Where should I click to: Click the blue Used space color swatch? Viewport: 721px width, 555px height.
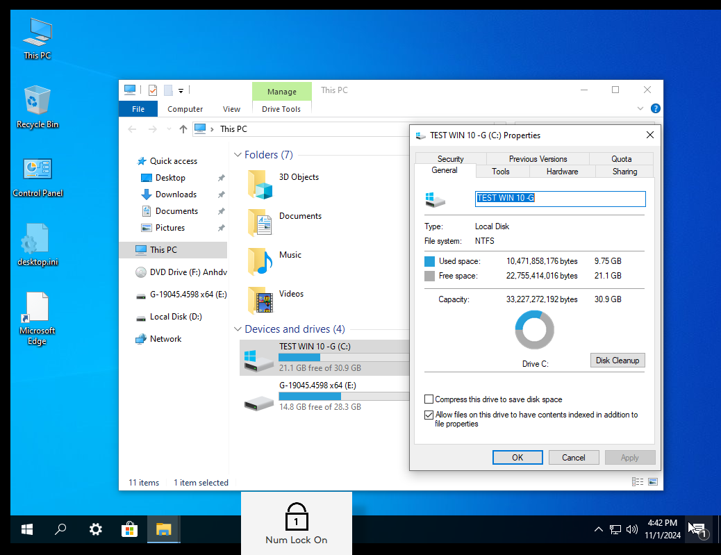429,261
